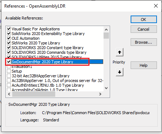Click the Language value Standard
The width and height of the screenshot is (162, 134).
(51, 120)
